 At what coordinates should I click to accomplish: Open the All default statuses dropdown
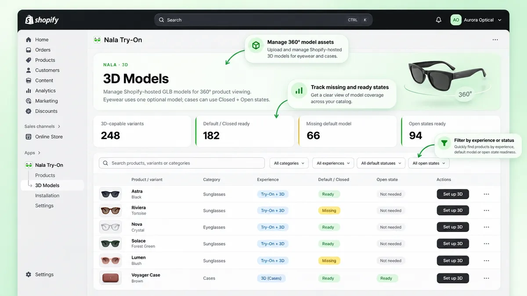click(381, 163)
